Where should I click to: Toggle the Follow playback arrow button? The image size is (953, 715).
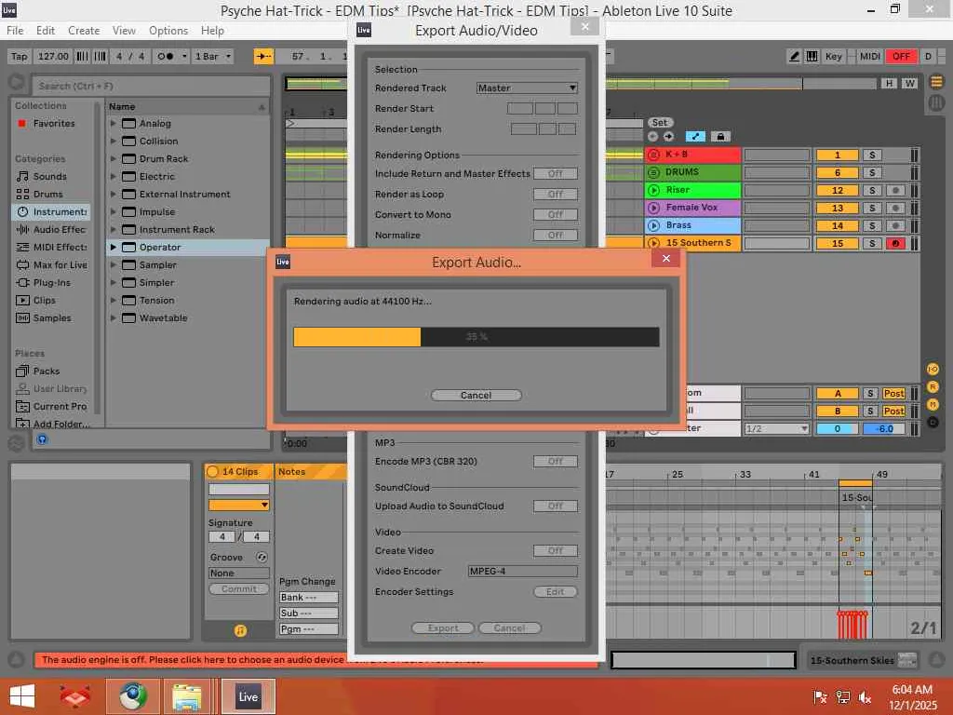point(263,57)
